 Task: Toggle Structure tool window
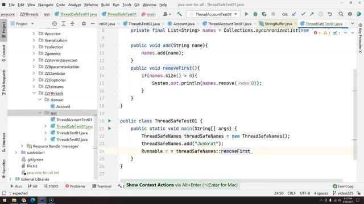pyautogui.click(x=4, y=142)
